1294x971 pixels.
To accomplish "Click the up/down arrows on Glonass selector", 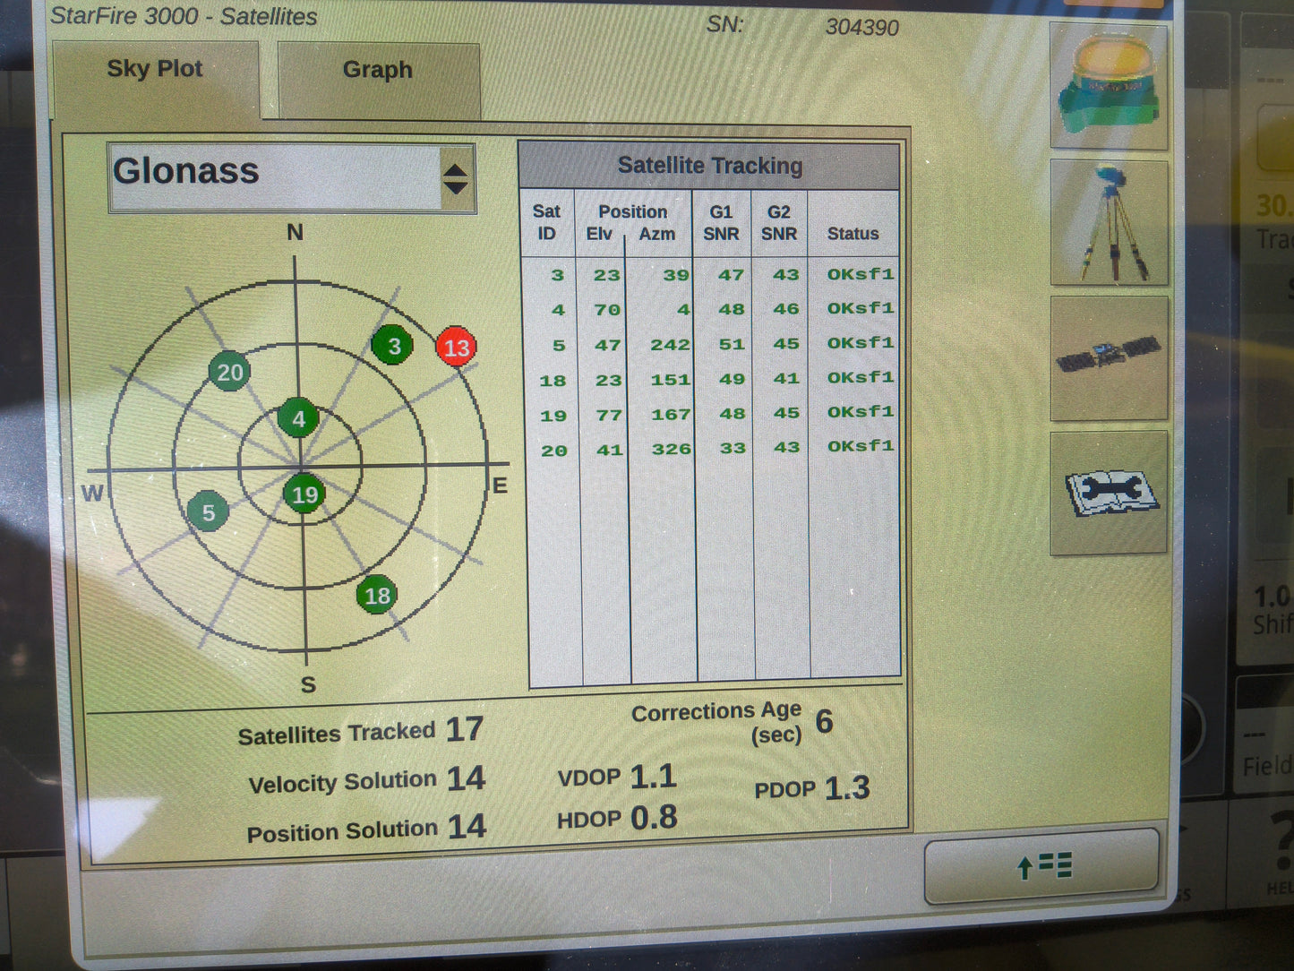I will pos(456,179).
